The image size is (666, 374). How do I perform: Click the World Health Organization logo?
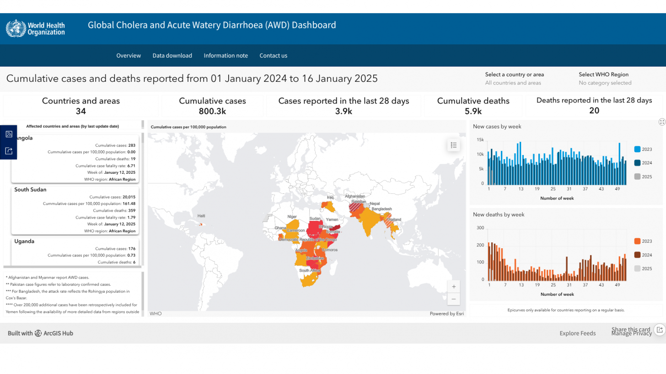(x=35, y=28)
